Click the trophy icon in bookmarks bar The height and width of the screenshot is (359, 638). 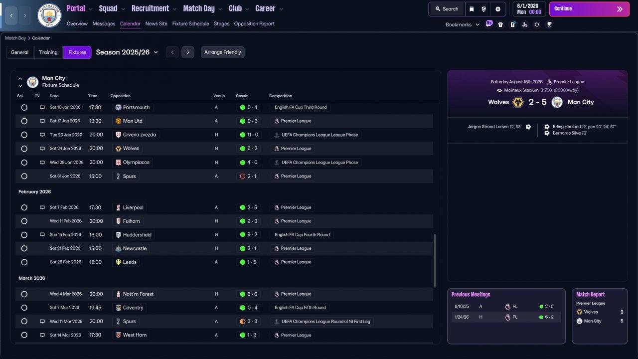549,24
